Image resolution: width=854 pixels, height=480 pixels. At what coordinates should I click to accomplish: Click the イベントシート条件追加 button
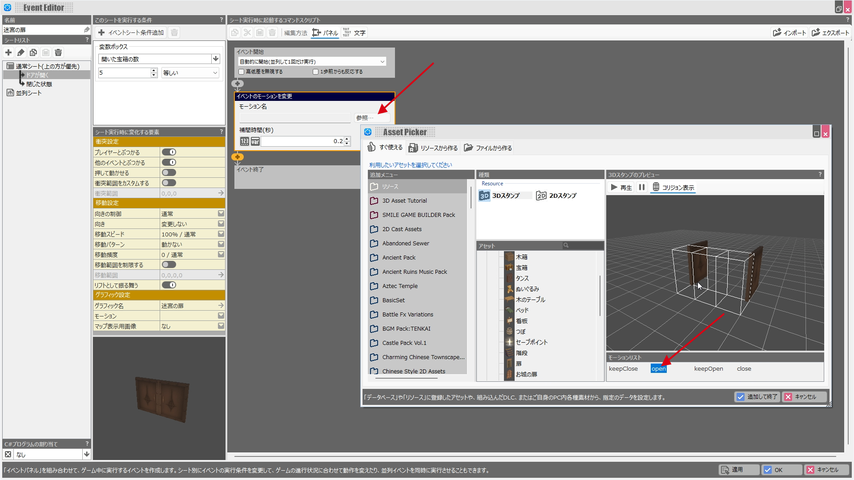[x=131, y=32]
